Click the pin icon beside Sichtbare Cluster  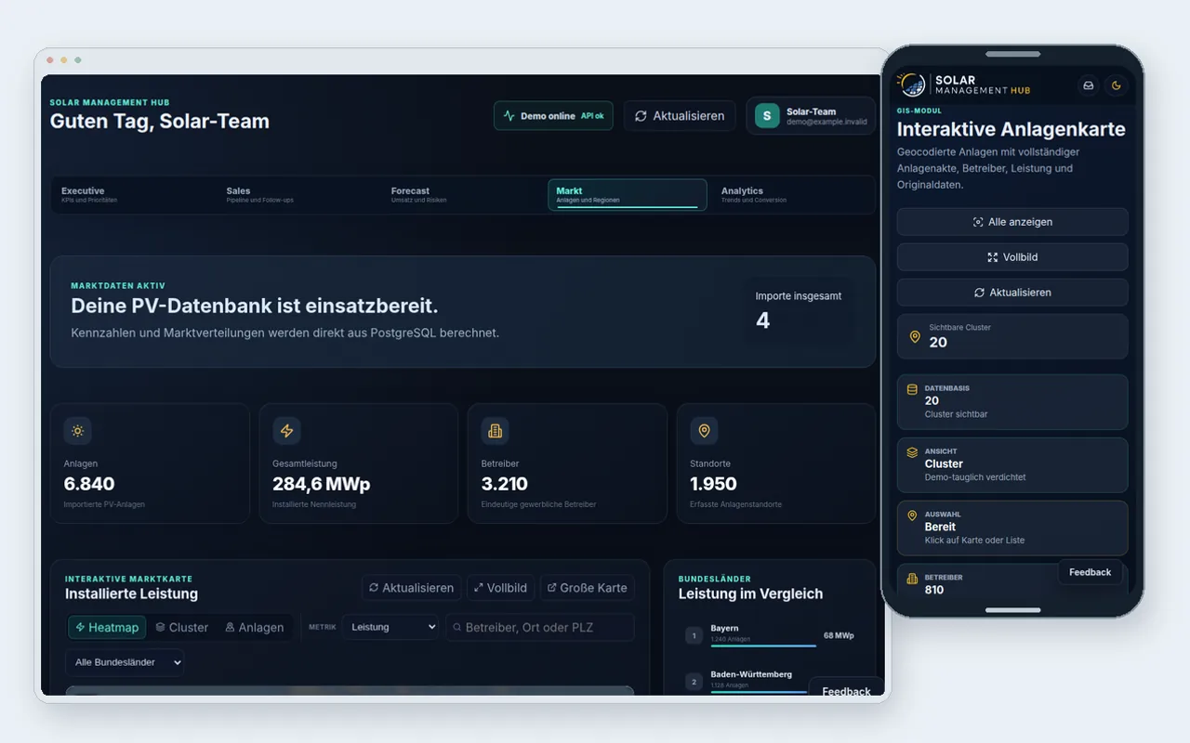coord(915,336)
